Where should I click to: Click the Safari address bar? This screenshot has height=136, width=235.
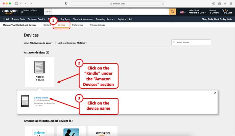pyautogui.click(x=117, y=4)
